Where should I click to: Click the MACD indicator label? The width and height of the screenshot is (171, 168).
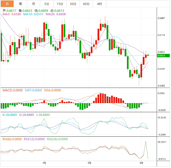tap(13, 90)
